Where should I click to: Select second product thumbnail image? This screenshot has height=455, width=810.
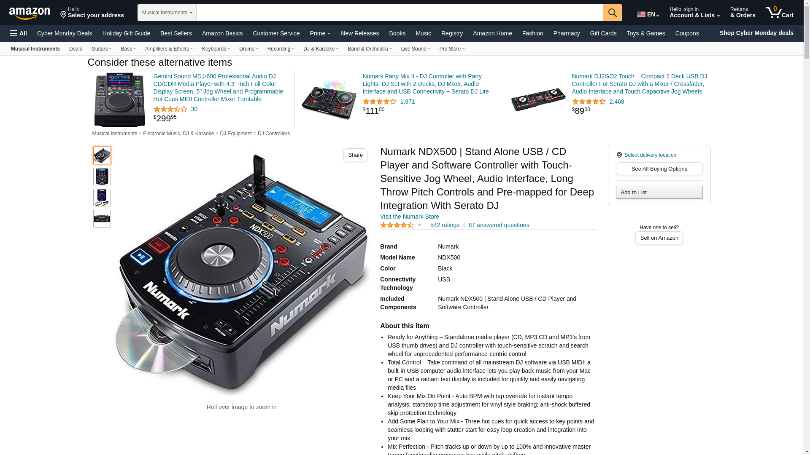click(x=102, y=177)
